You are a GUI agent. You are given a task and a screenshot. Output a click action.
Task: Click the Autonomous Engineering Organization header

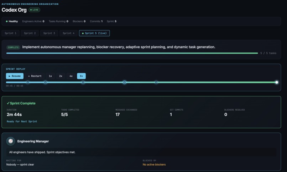tap(30, 4)
